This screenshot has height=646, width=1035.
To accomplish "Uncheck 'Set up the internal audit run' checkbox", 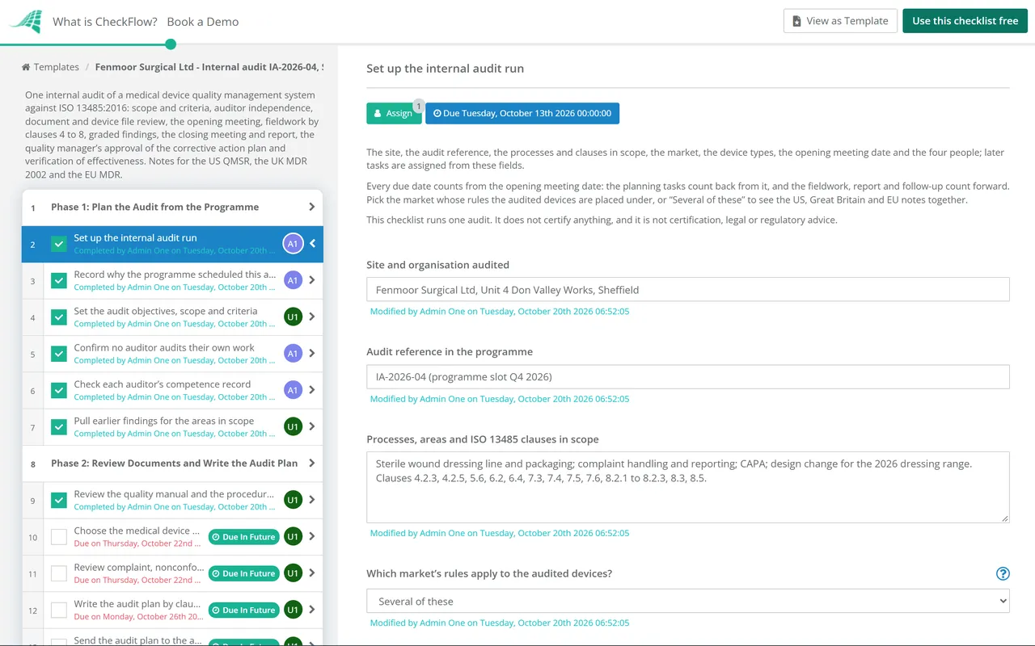I will (x=59, y=244).
